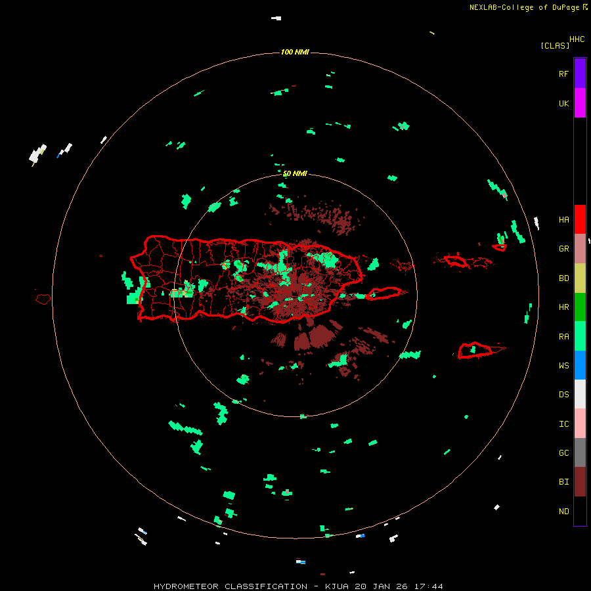Click the DS white legend swatch
The height and width of the screenshot is (591, 591).
coord(580,394)
